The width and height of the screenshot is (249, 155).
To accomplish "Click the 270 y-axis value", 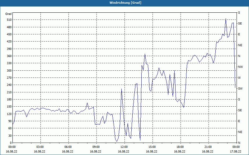I will pyautogui.click(x=9, y=78).
